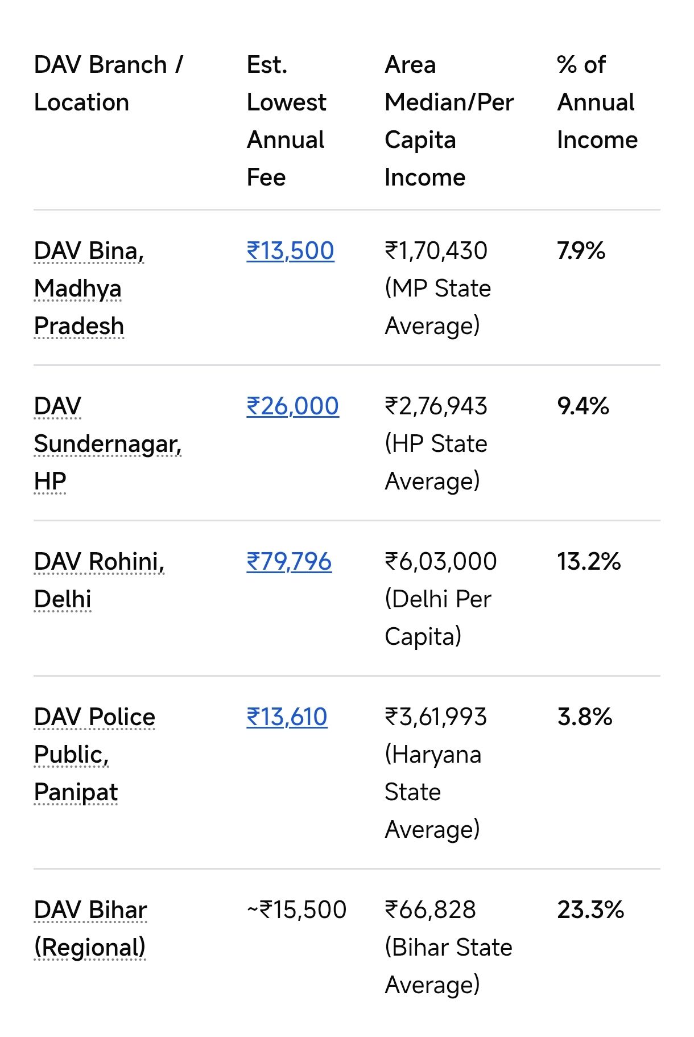This screenshot has width=694, height=1037.
Task: Click ₹66,828 Bihar State Average income
Action: point(431,910)
